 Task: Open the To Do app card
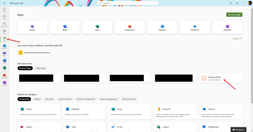point(130,127)
